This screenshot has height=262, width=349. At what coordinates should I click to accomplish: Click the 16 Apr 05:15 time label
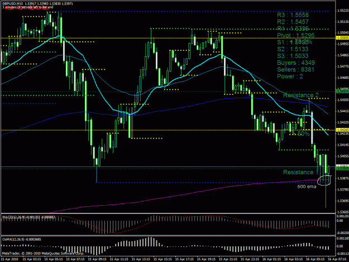click(x=315, y=259)
